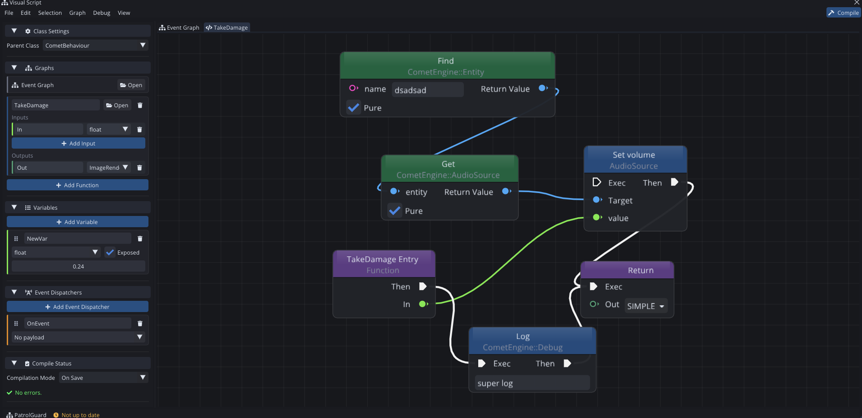Click Exec input pin on Log node
Screen dimensions: 862x418
click(x=482, y=363)
